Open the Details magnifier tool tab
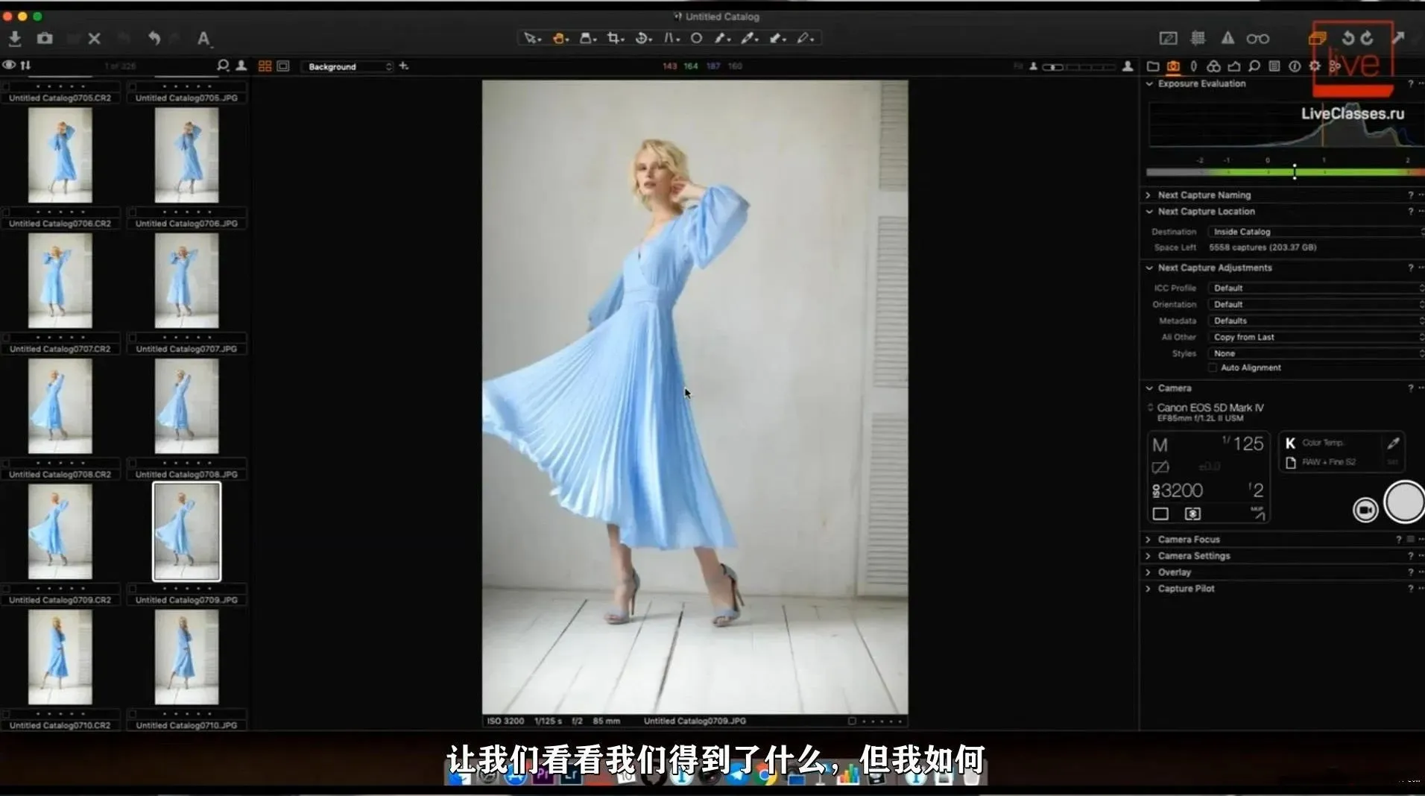 (x=1254, y=66)
